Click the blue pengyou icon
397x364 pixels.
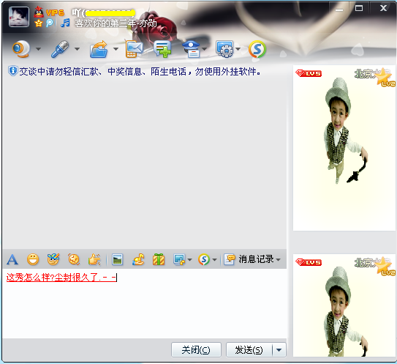pyautogui.click(x=50, y=23)
